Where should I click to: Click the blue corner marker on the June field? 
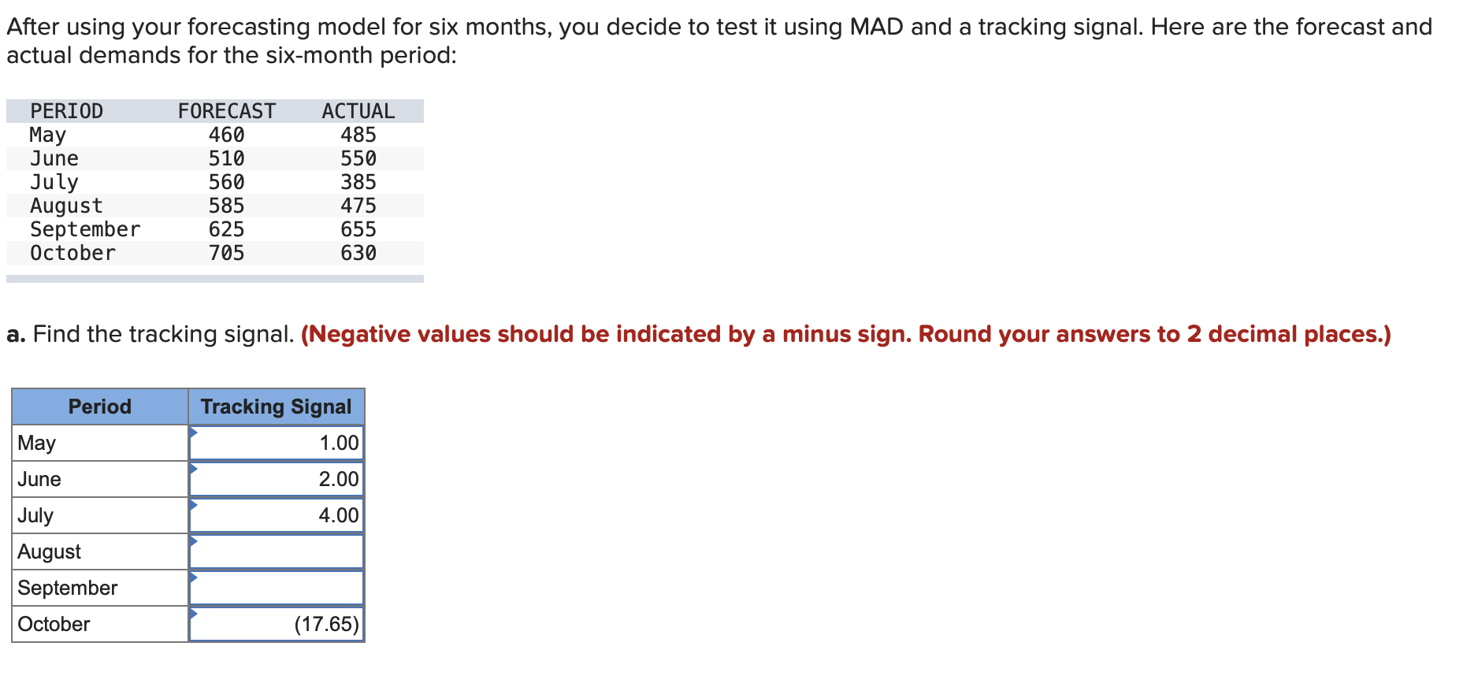(x=192, y=468)
